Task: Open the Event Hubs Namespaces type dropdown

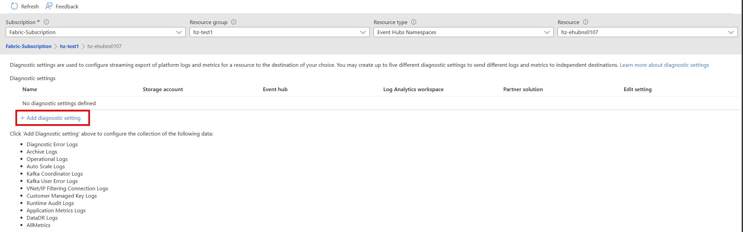Action: tap(464, 32)
